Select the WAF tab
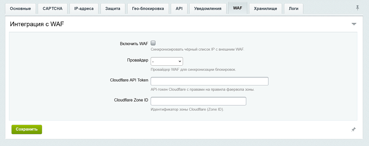This screenshot has height=146, width=369. click(238, 9)
